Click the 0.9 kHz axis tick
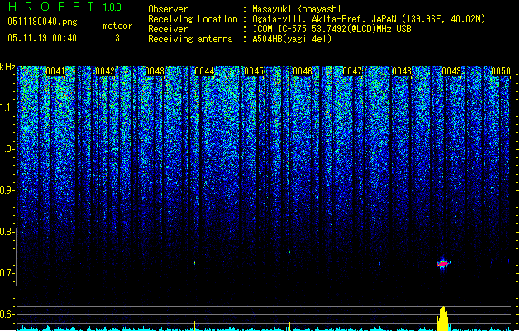This screenshot has height=331, width=520. click(x=7, y=190)
